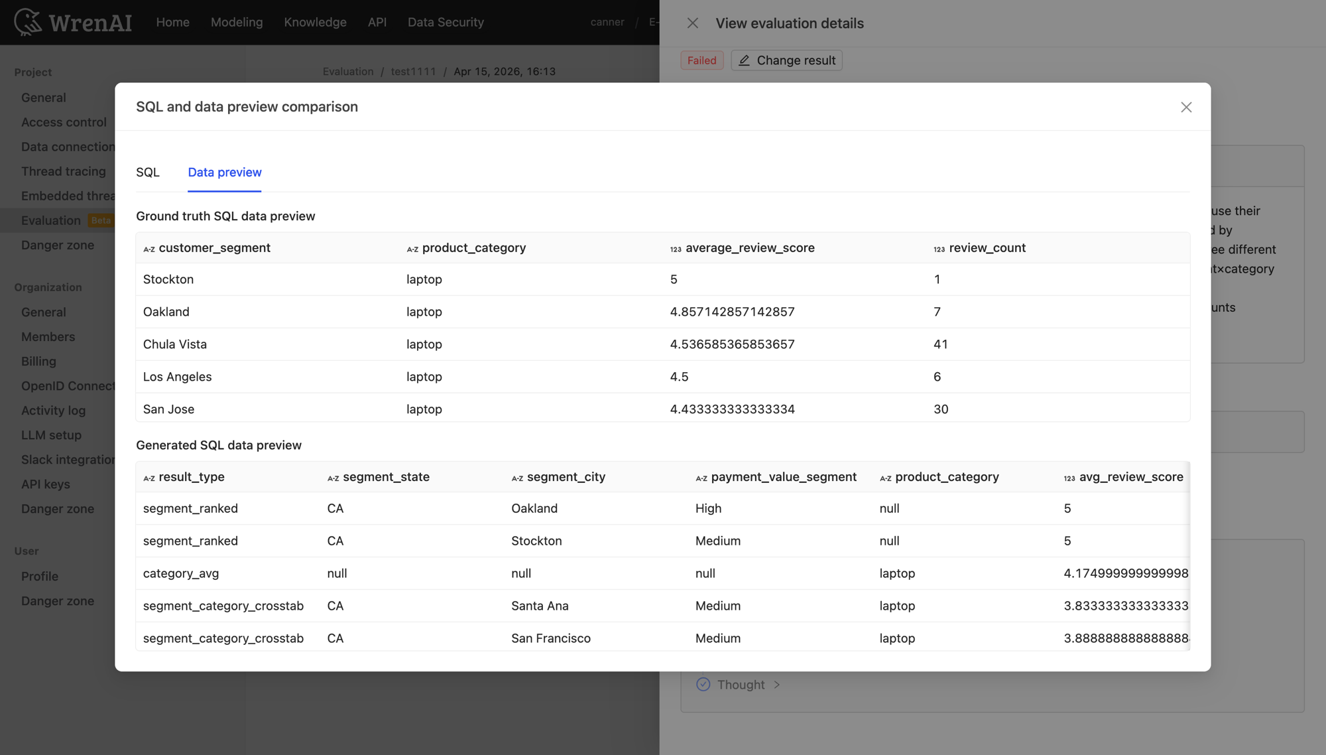Screen dimensions: 1326x755
Task: Select the Data preview tab
Action: (224, 172)
